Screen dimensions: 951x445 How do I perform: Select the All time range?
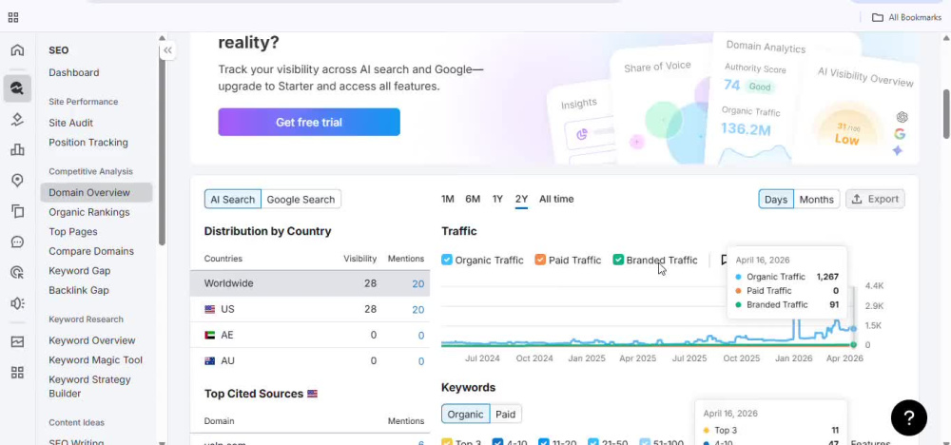[556, 199]
